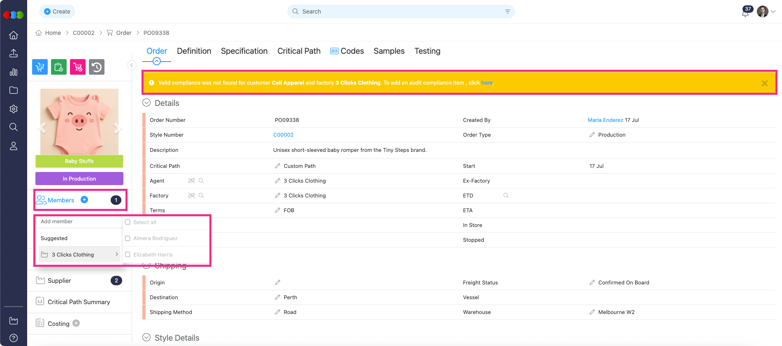Collapse the Details section
782x346 pixels.
click(x=146, y=103)
